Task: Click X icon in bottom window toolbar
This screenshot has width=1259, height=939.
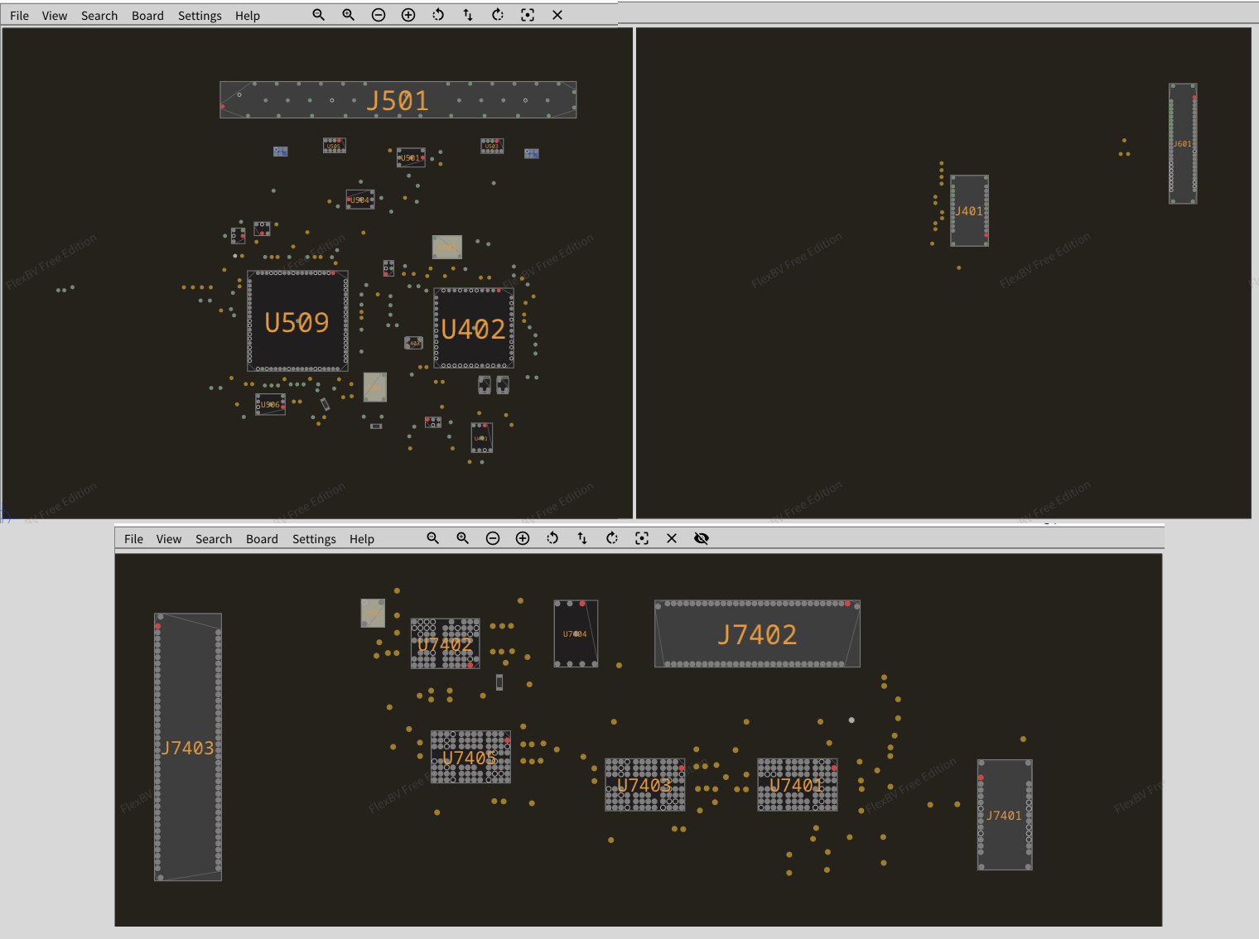Action: point(672,538)
